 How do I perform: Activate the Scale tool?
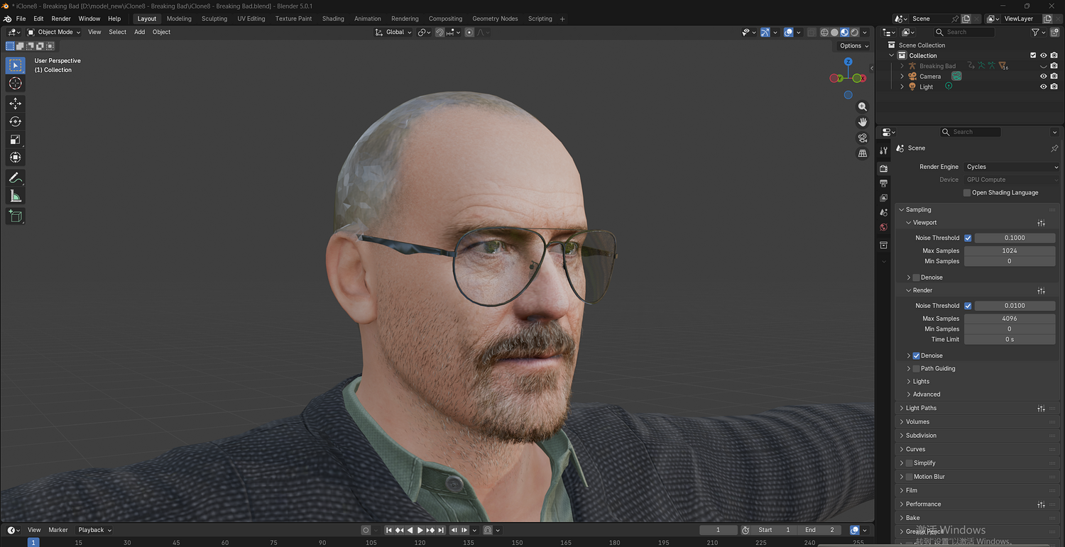[15, 139]
